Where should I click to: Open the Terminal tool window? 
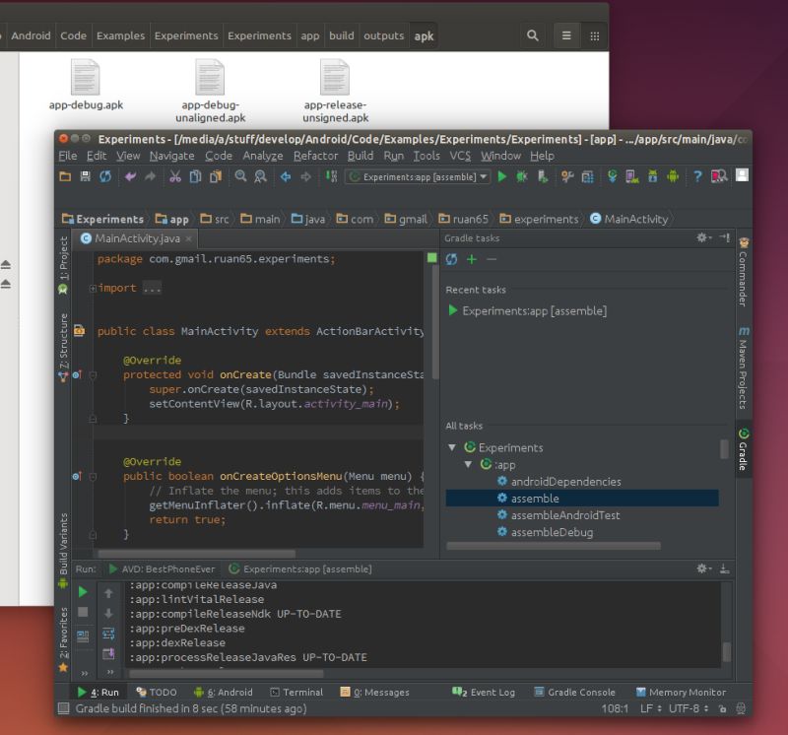tap(296, 693)
